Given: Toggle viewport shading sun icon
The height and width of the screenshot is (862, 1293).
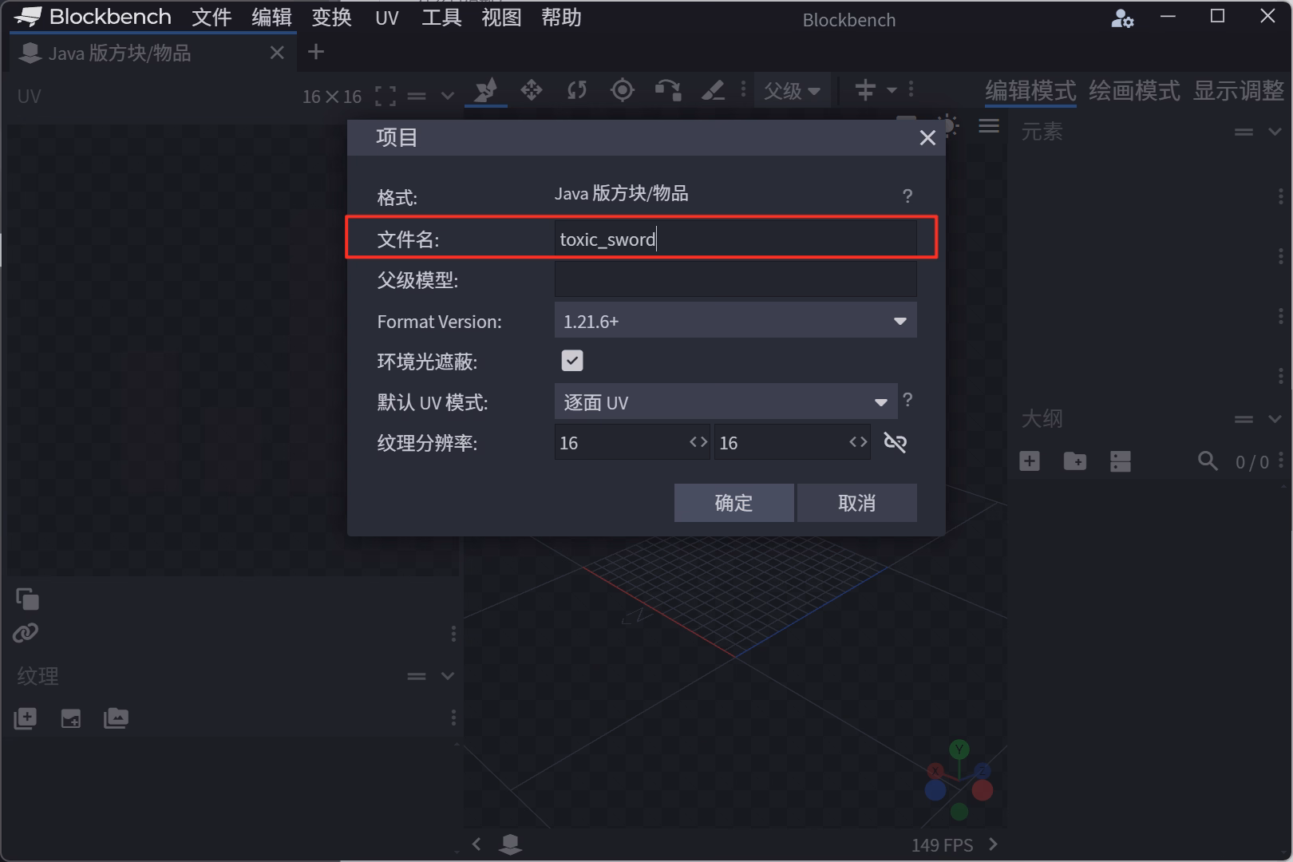Looking at the screenshot, I should pyautogui.click(x=950, y=126).
